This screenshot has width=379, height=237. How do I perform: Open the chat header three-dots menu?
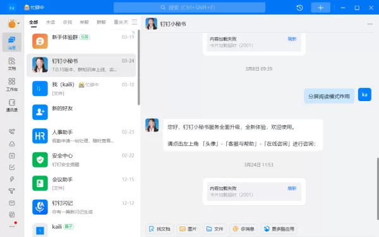tap(370, 24)
